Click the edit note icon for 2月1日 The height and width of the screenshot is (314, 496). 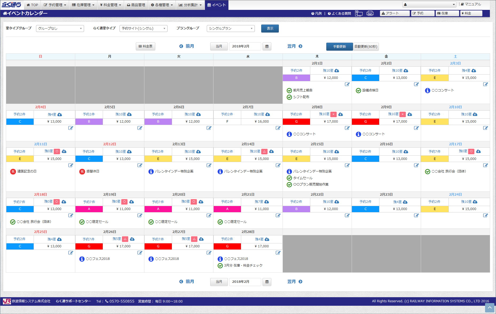click(x=347, y=84)
